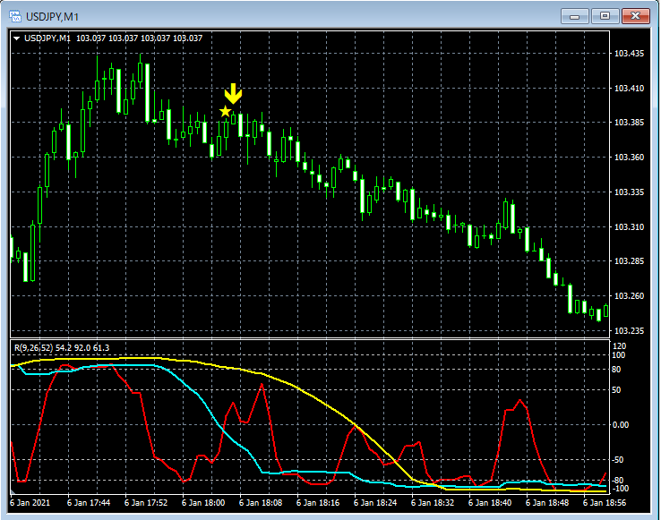Click the 120 level on indicator scale
The height and width of the screenshot is (520, 661).
pos(618,345)
